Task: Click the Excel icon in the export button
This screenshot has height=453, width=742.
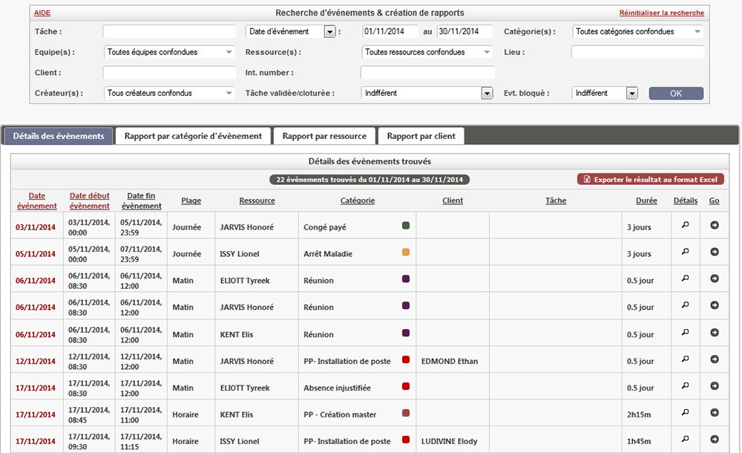Action: (588, 179)
